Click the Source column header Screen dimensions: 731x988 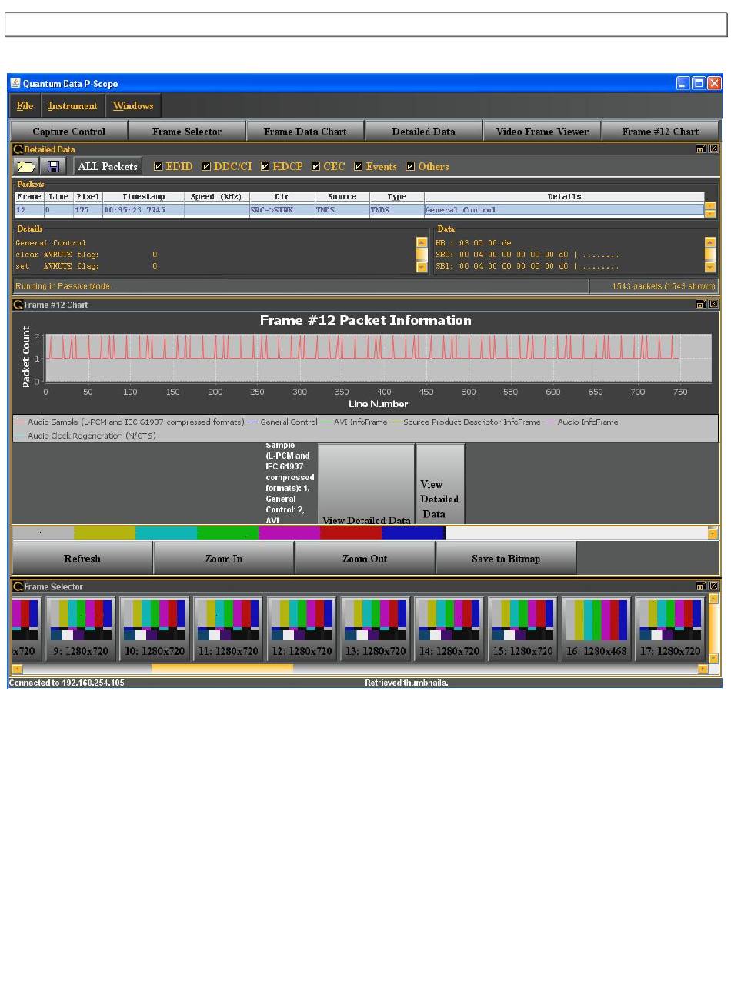pos(342,197)
